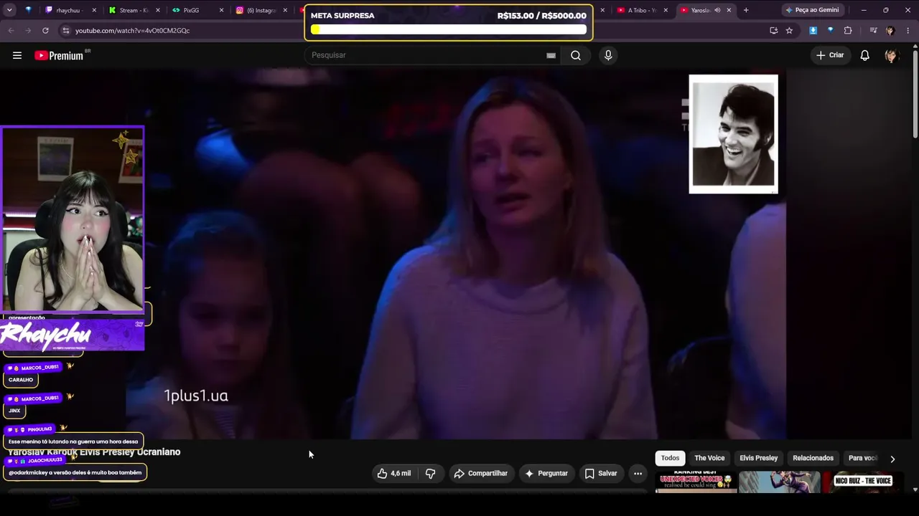Open the Extensions puzzle icon
Image resolution: width=919 pixels, height=516 pixels.
click(x=848, y=30)
